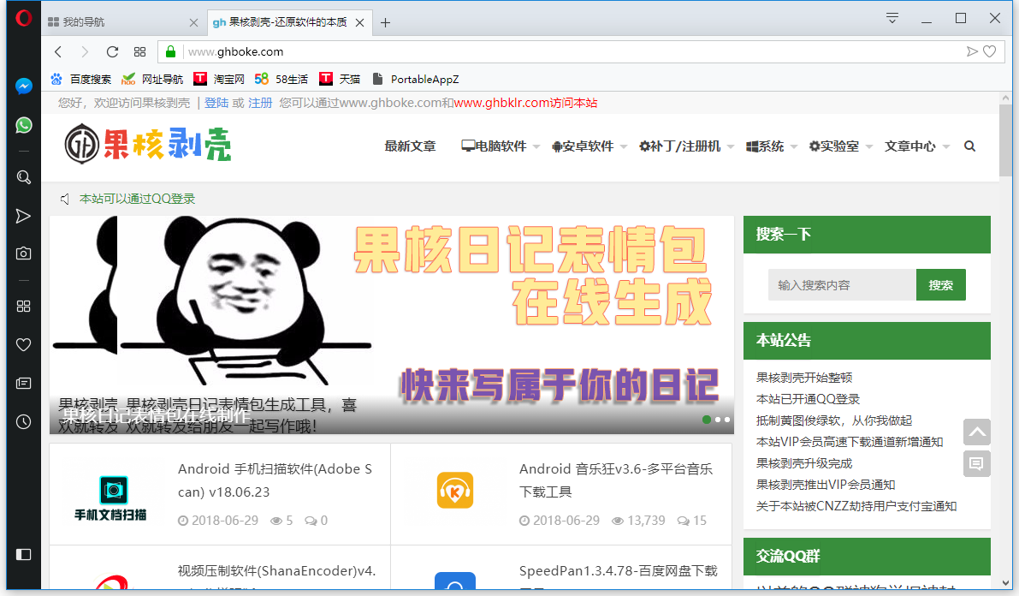The image size is (1019, 596).
Task: Toggle the sidebar panel visibility button
Action: point(24,554)
